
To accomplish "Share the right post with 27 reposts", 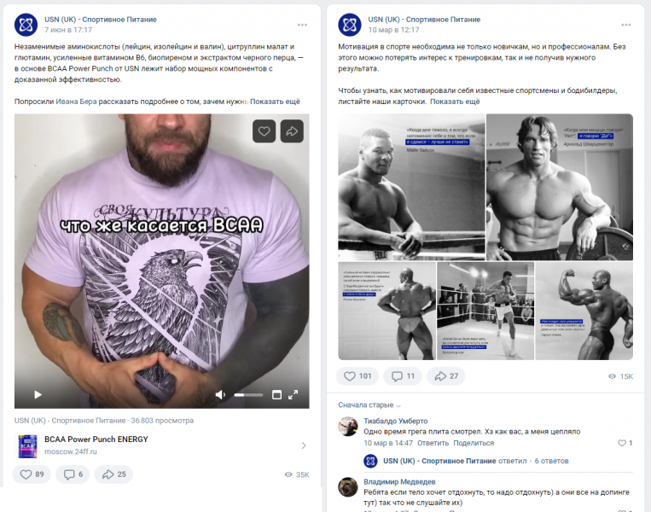I will click(446, 375).
